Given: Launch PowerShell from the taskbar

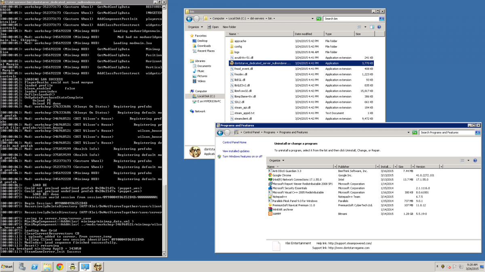Looking at the screenshot, I should coord(35,266).
